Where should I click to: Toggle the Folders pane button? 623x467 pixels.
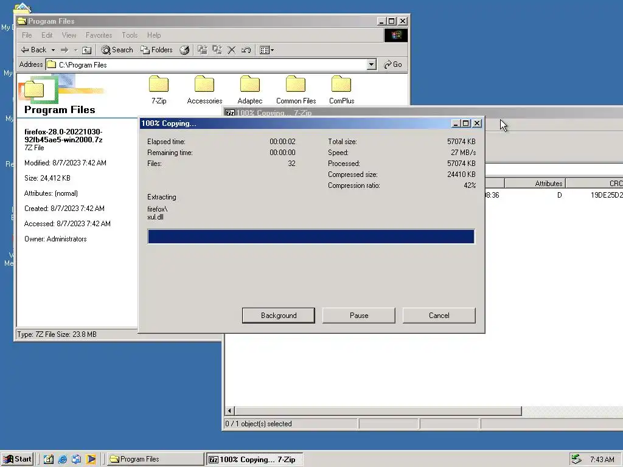click(x=156, y=50)
